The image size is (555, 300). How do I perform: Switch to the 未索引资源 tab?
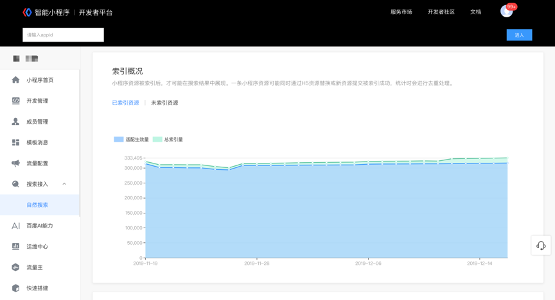coord(164,103)
